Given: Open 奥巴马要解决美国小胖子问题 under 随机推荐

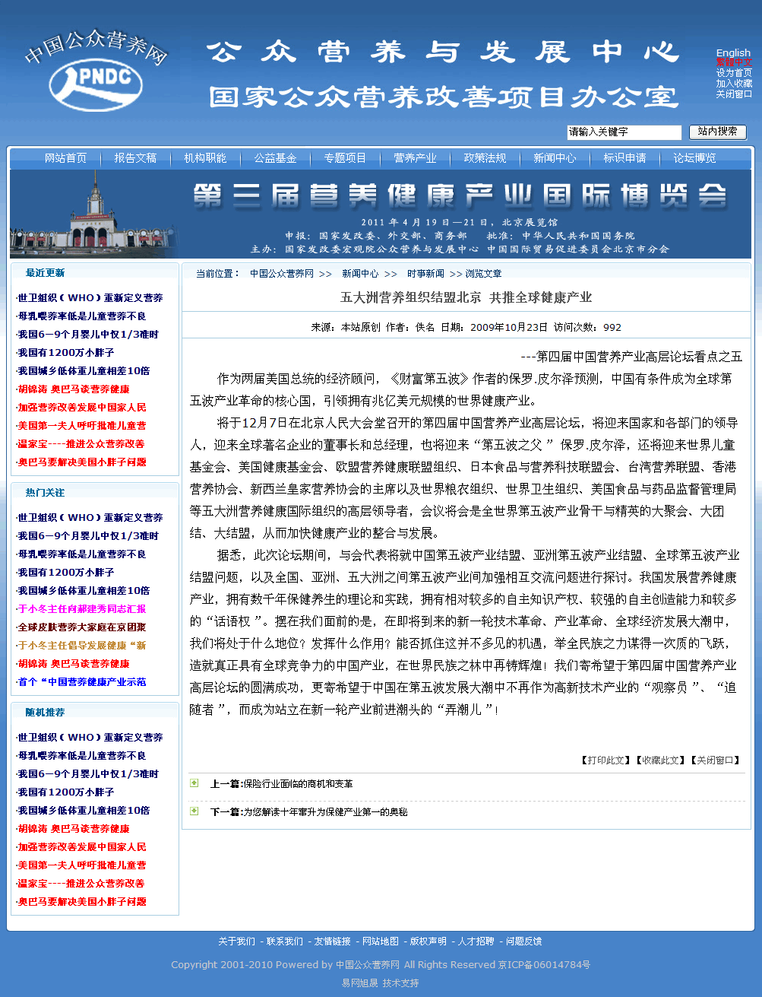Looking at the screenshot, I should click(82, 902).
